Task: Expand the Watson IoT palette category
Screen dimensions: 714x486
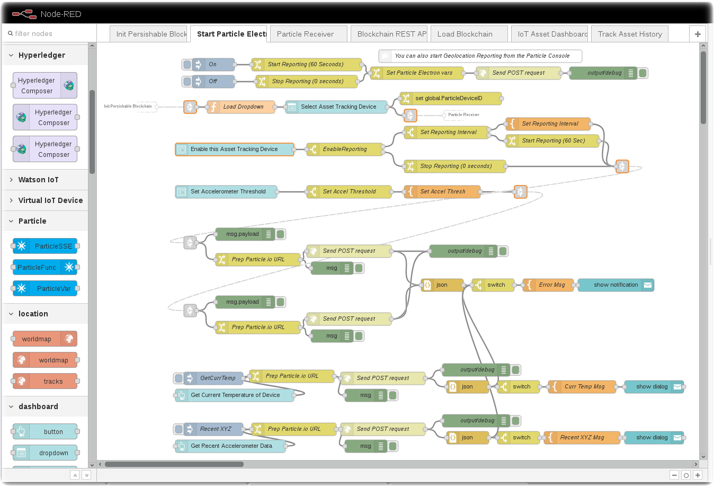Action: (x=11, y=180)
